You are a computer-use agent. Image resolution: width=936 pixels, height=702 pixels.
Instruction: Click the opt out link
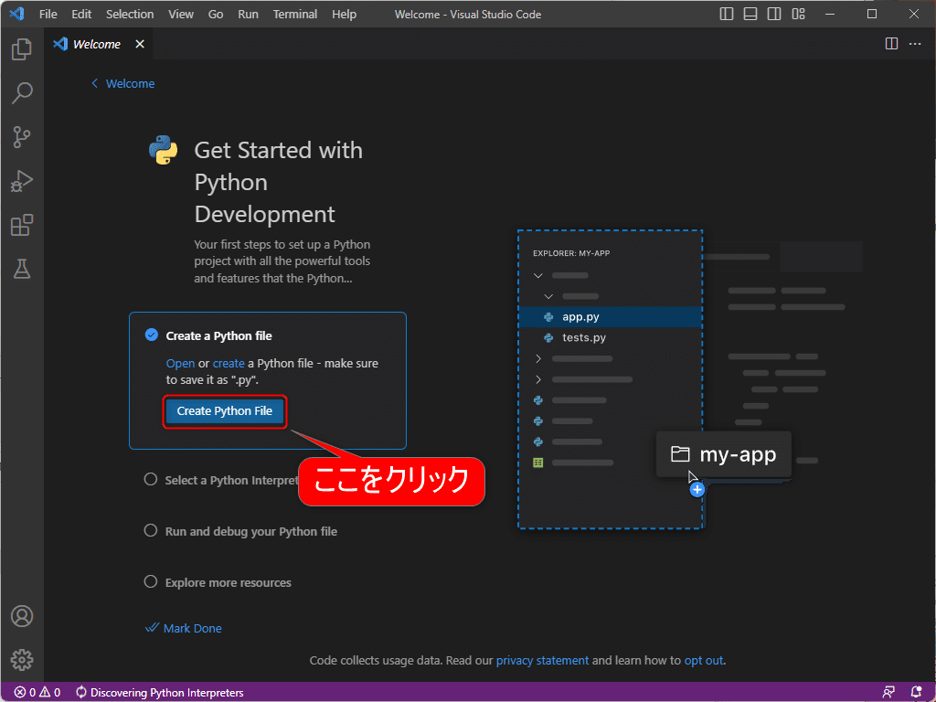click(703, 660)
